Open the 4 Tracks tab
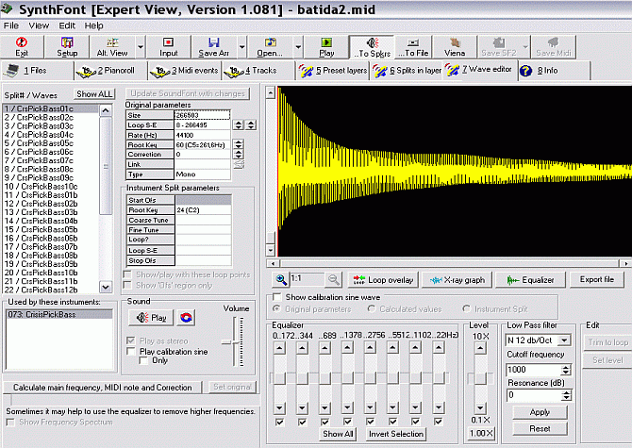Viewport: 632px width, 448px height. (258, 71)
